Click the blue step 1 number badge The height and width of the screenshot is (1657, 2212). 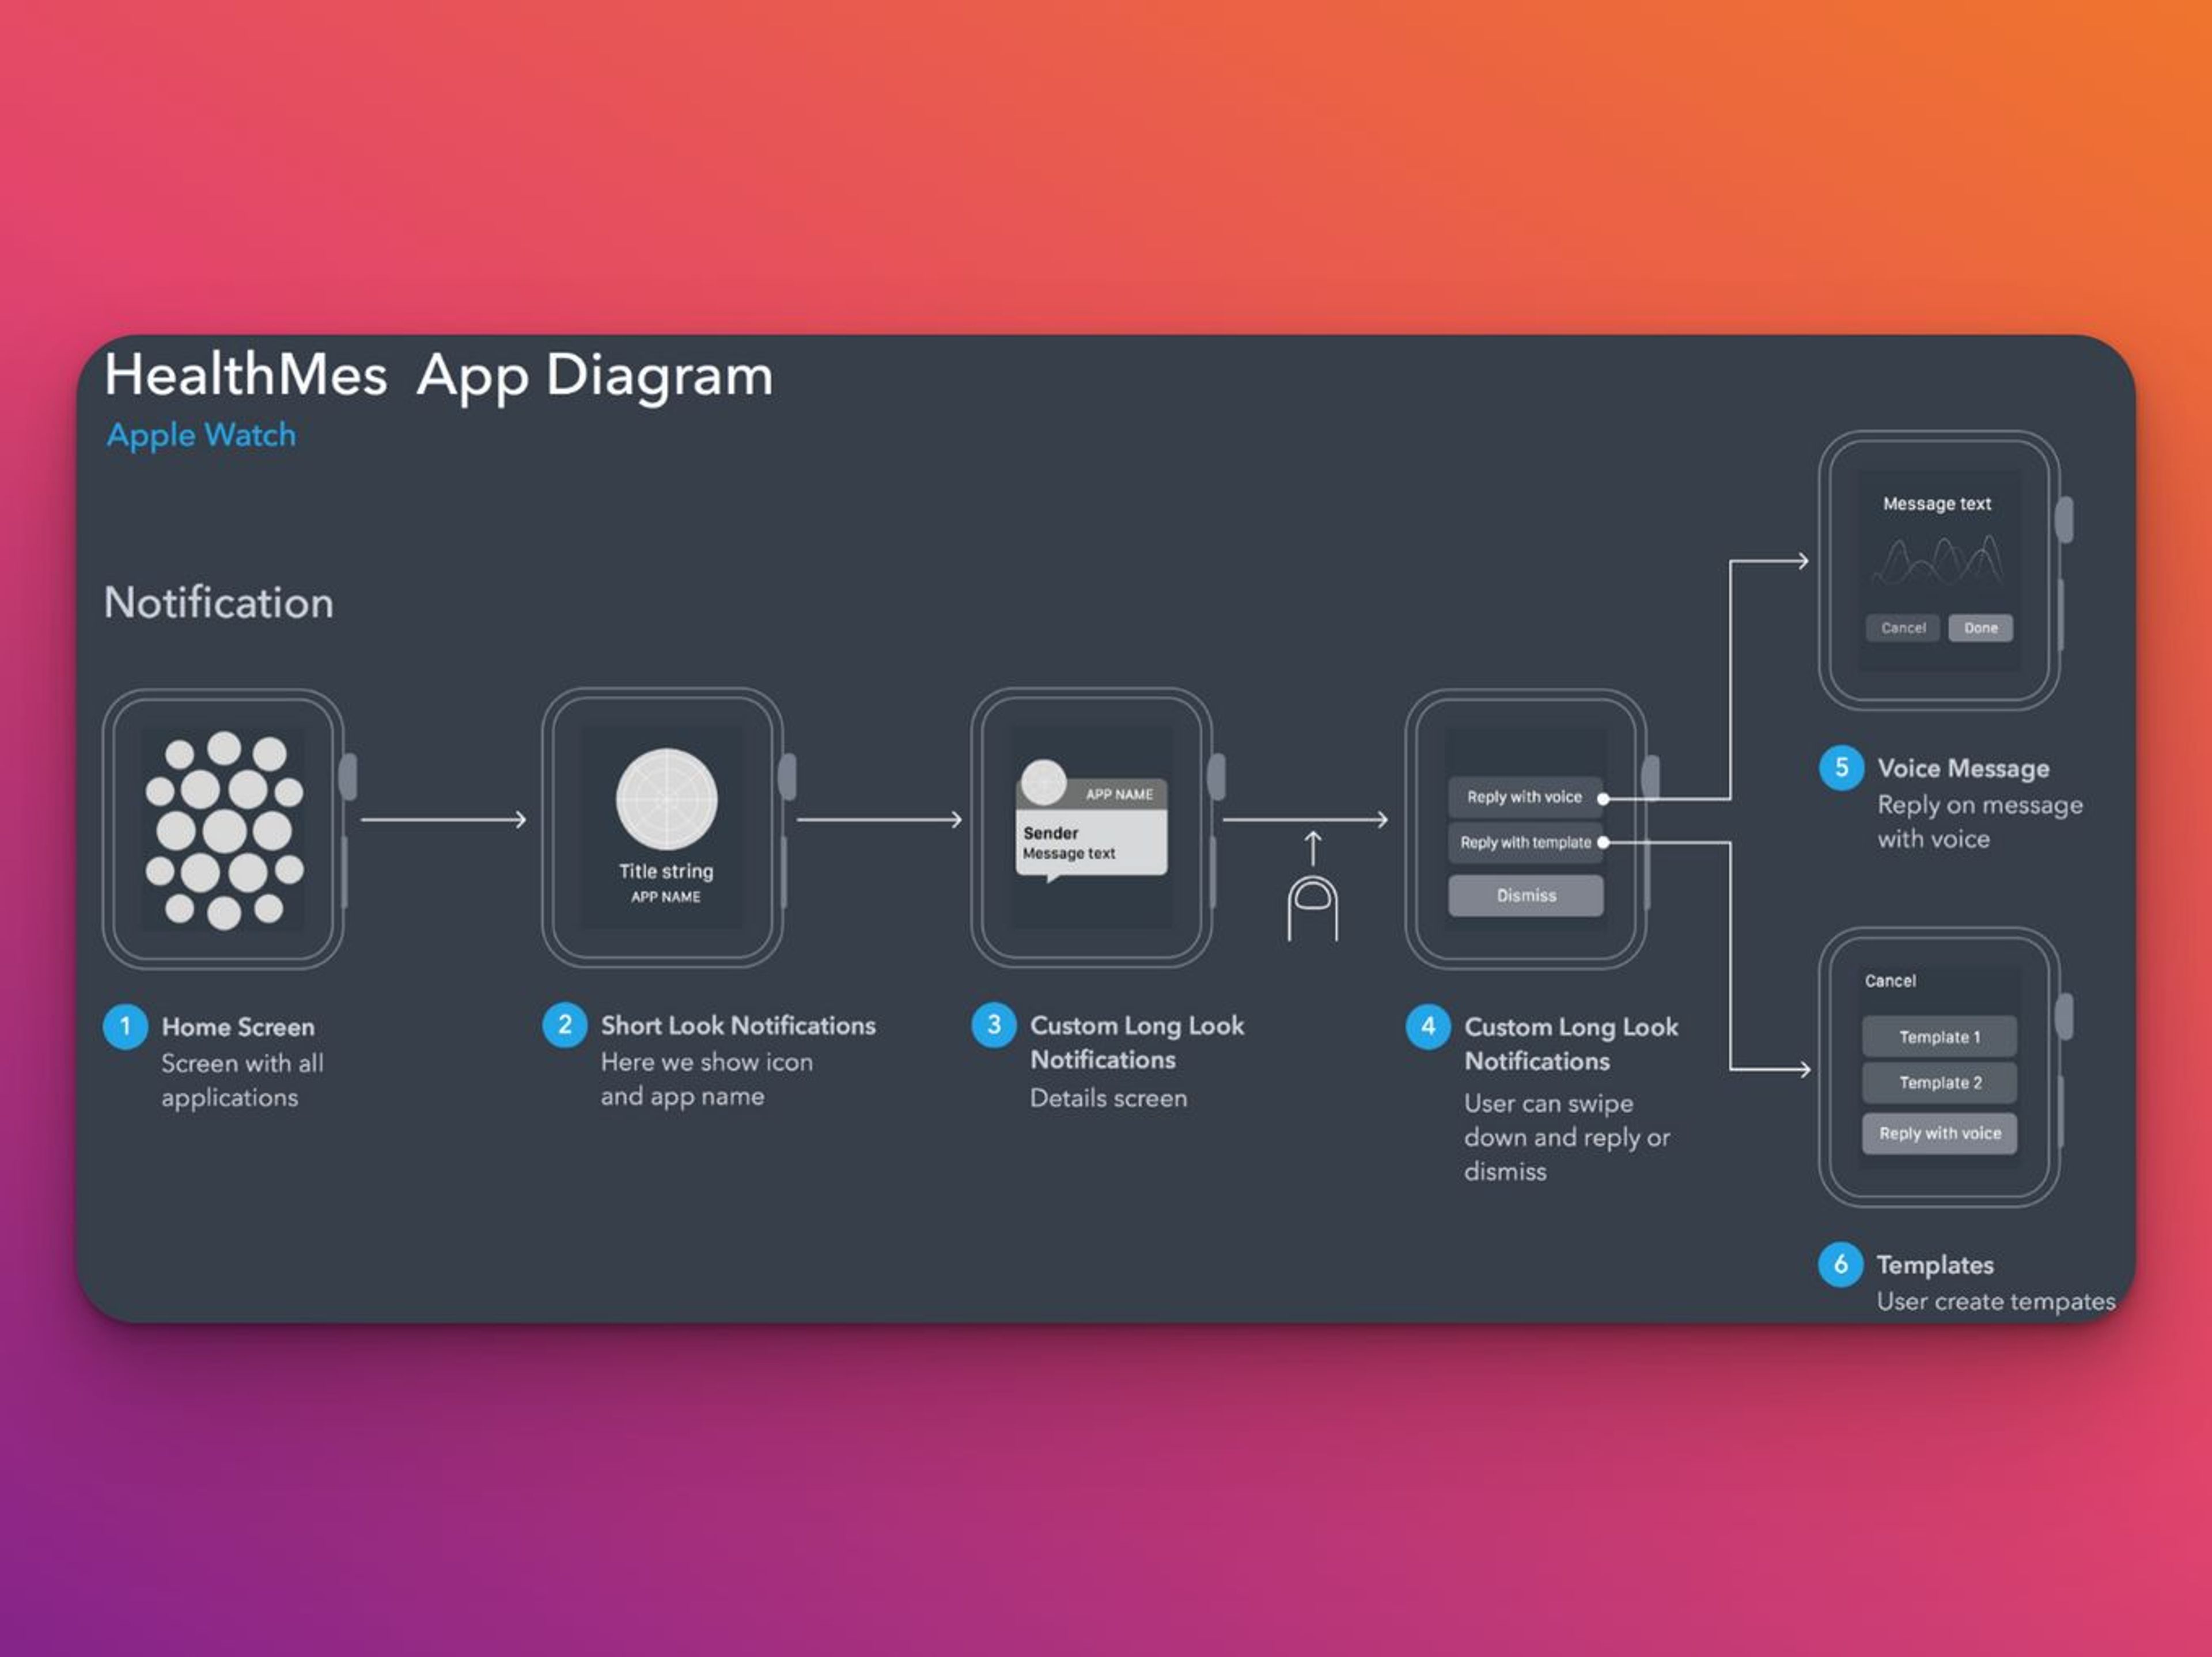click(125, 1027)
